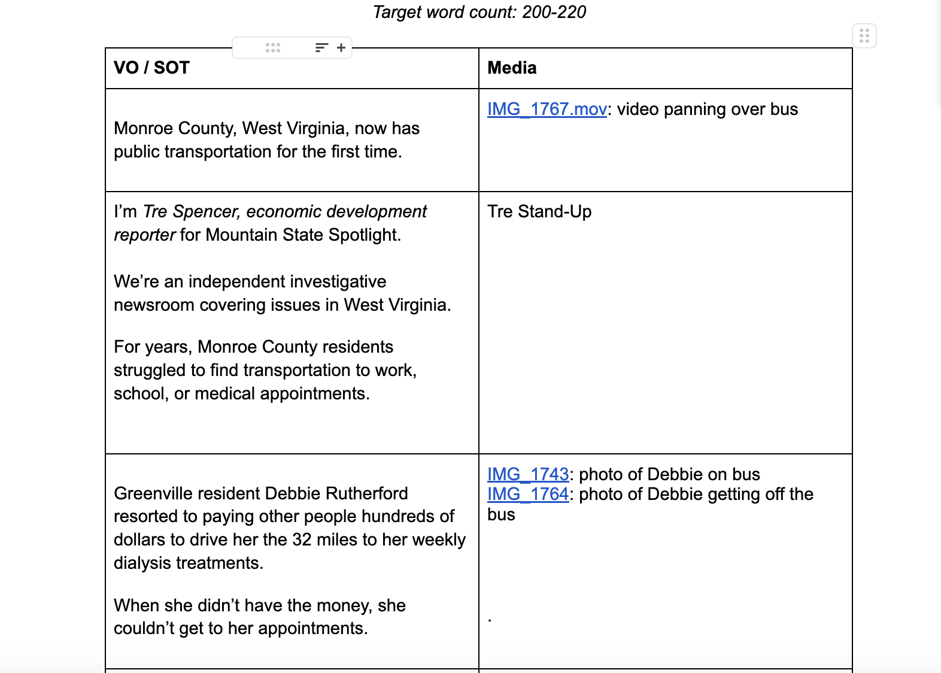Image resolution: width=941 pixels, height=673 pixels.
Task: Open the IMG_1767.mov link
Action: 547,109
